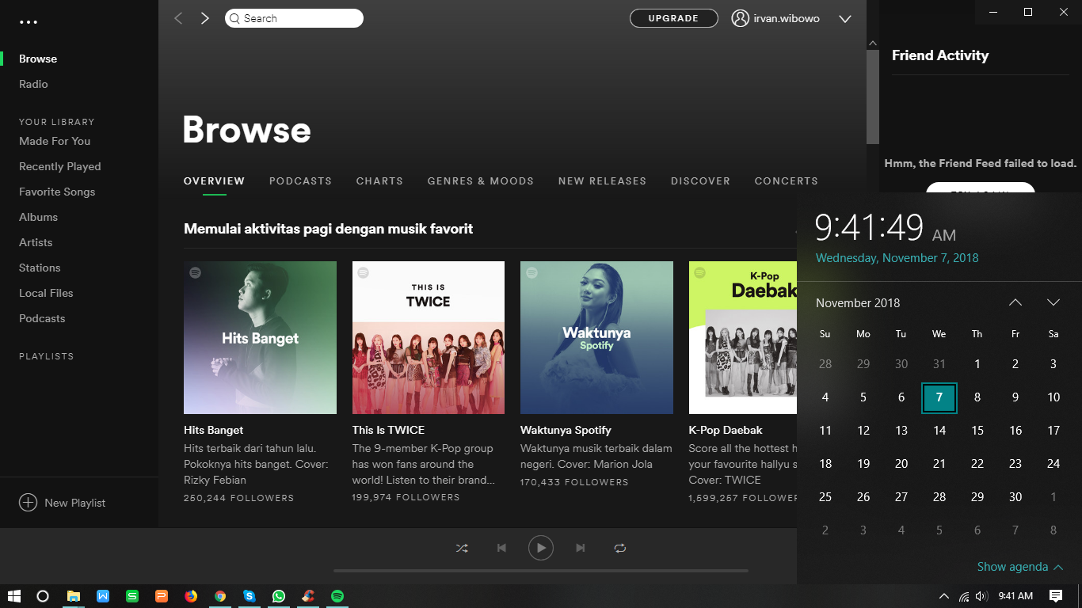This screenshot has width=1082, height=608.
Task: Open Spotify from the Windows taskbar
Action: coord(337,596)
